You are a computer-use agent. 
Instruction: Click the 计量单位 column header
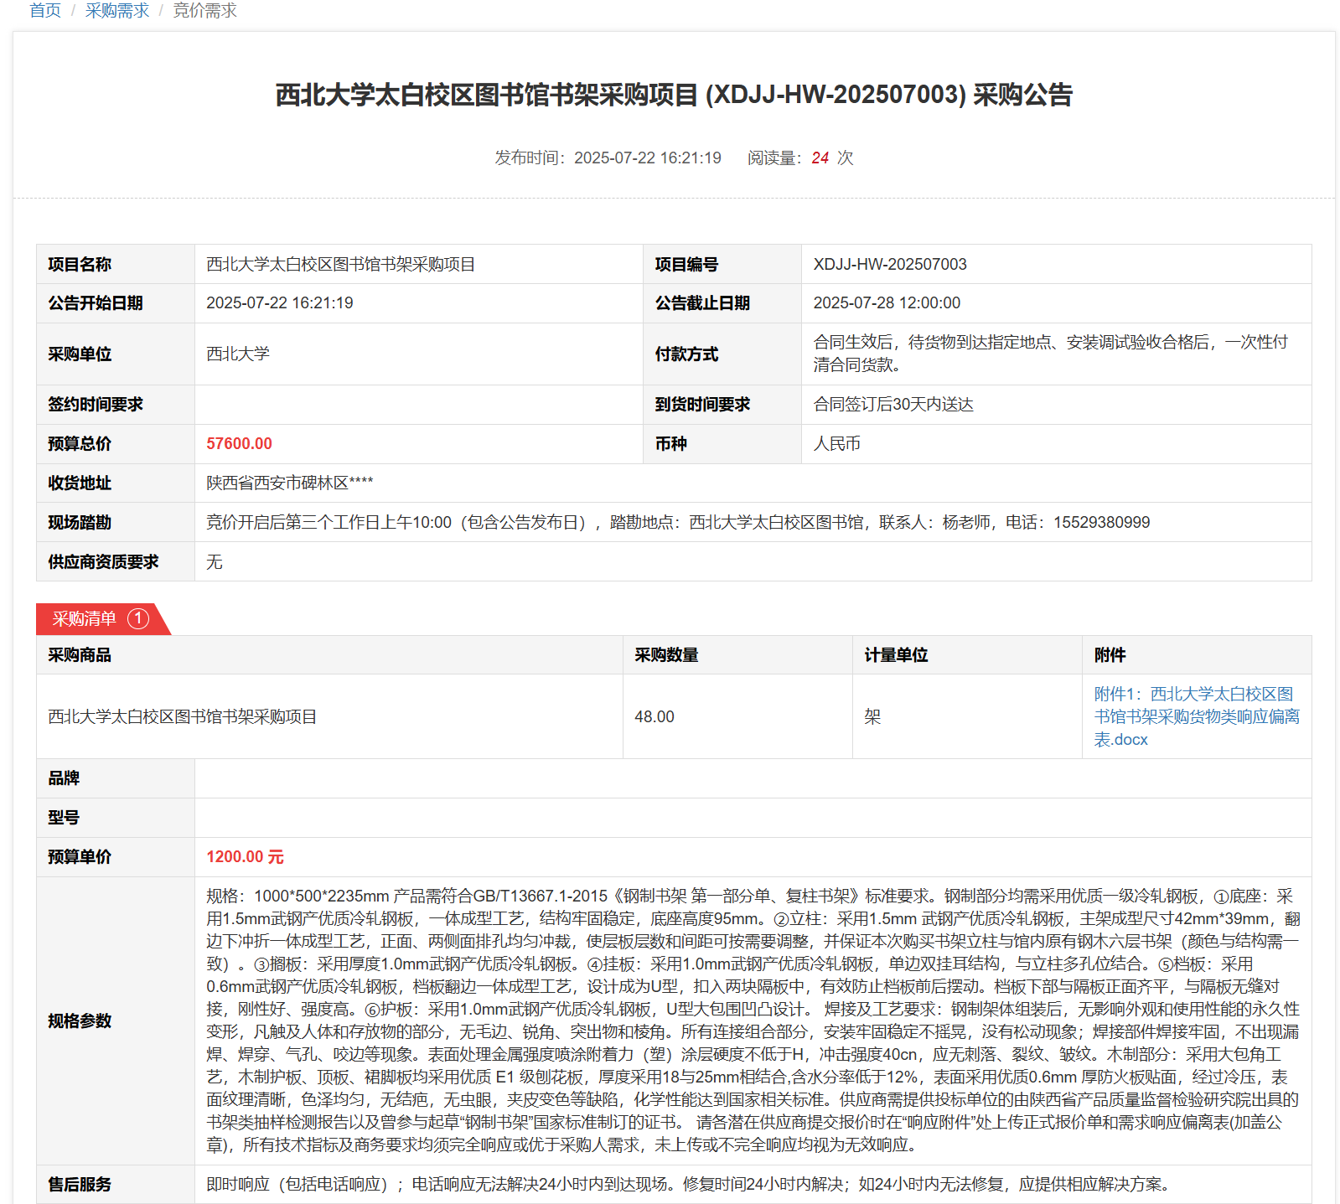896,655
